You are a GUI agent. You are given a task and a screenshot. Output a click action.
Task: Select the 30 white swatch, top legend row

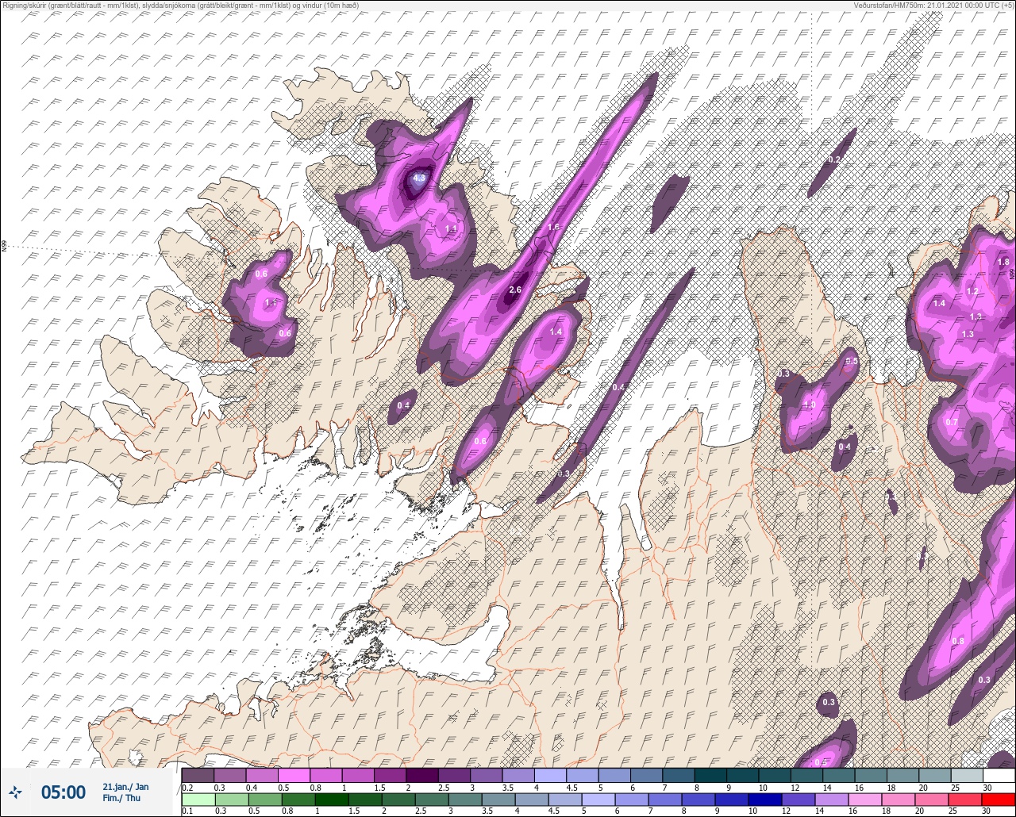[999, 774]
